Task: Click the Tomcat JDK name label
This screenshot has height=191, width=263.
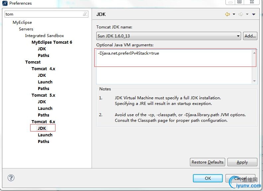Action: pyautogui.click(x=114, y=27)
